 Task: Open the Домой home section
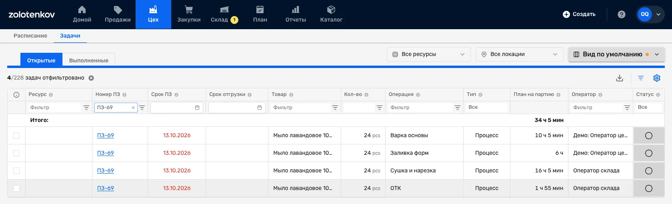(x=82, y=14)
